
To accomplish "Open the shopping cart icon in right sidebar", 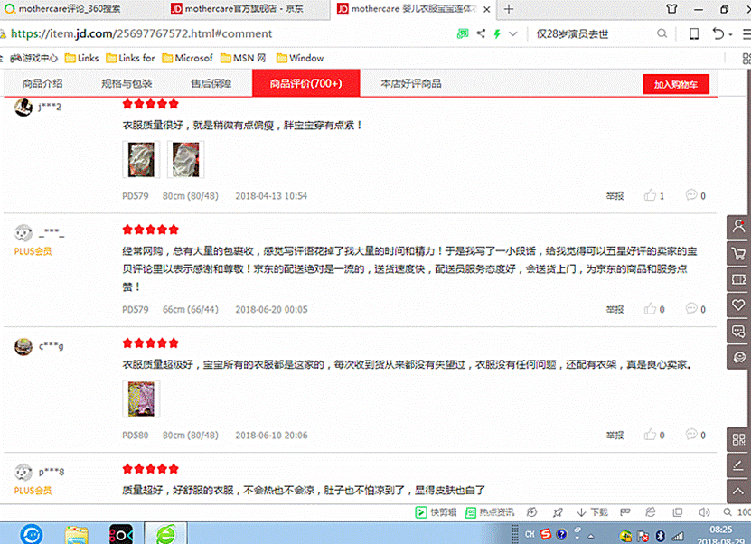I will (x=739, y=253).
